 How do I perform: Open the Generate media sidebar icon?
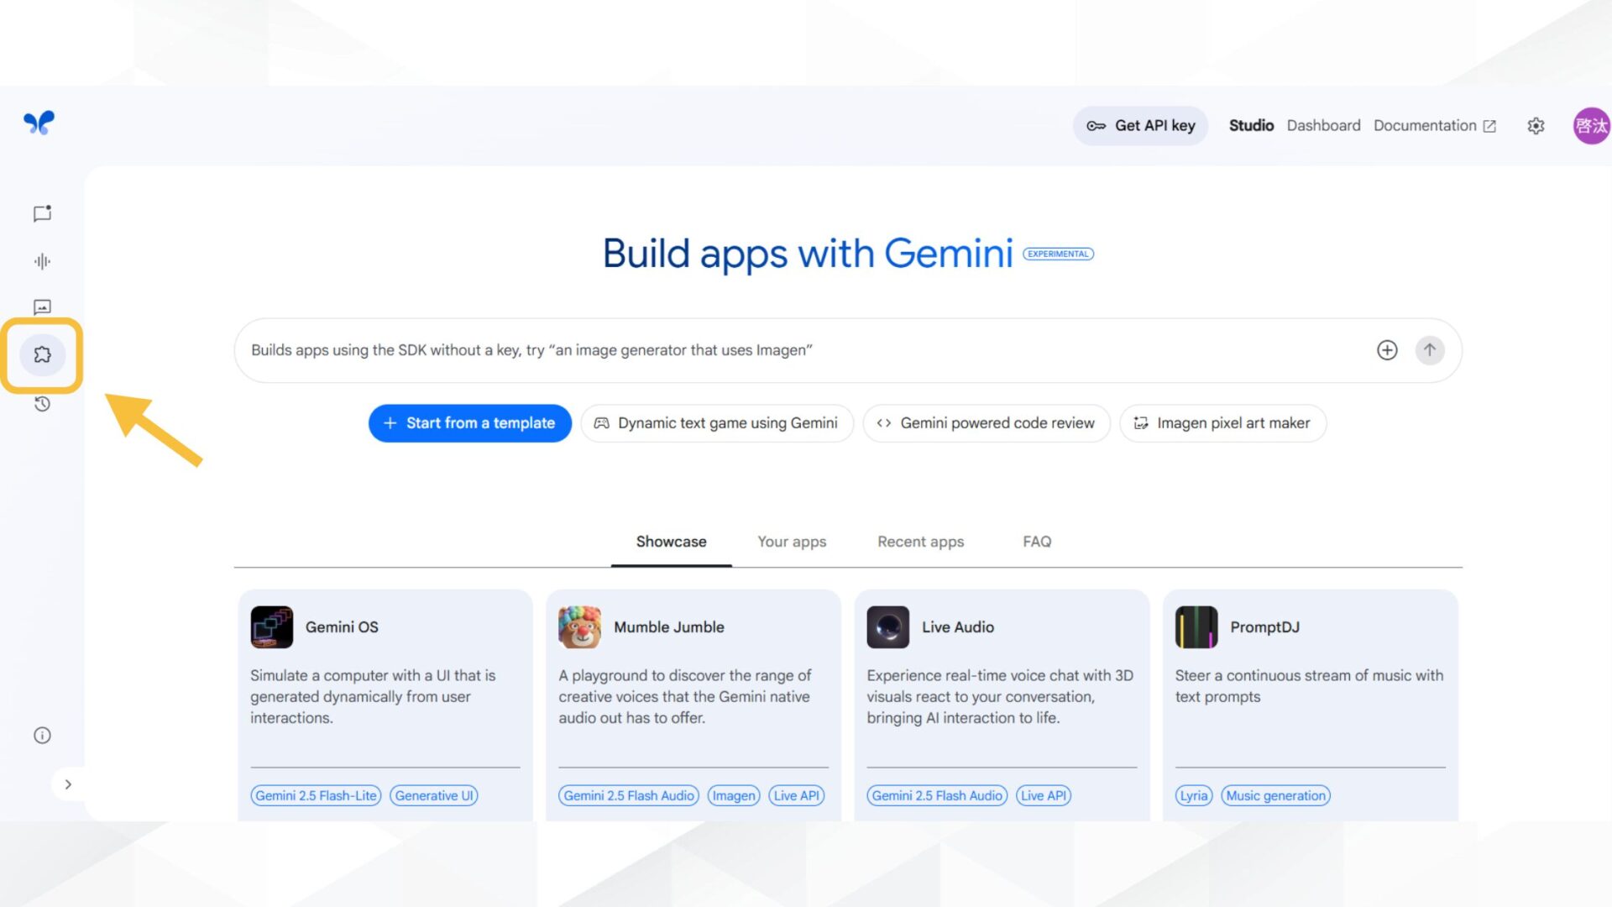42,307
